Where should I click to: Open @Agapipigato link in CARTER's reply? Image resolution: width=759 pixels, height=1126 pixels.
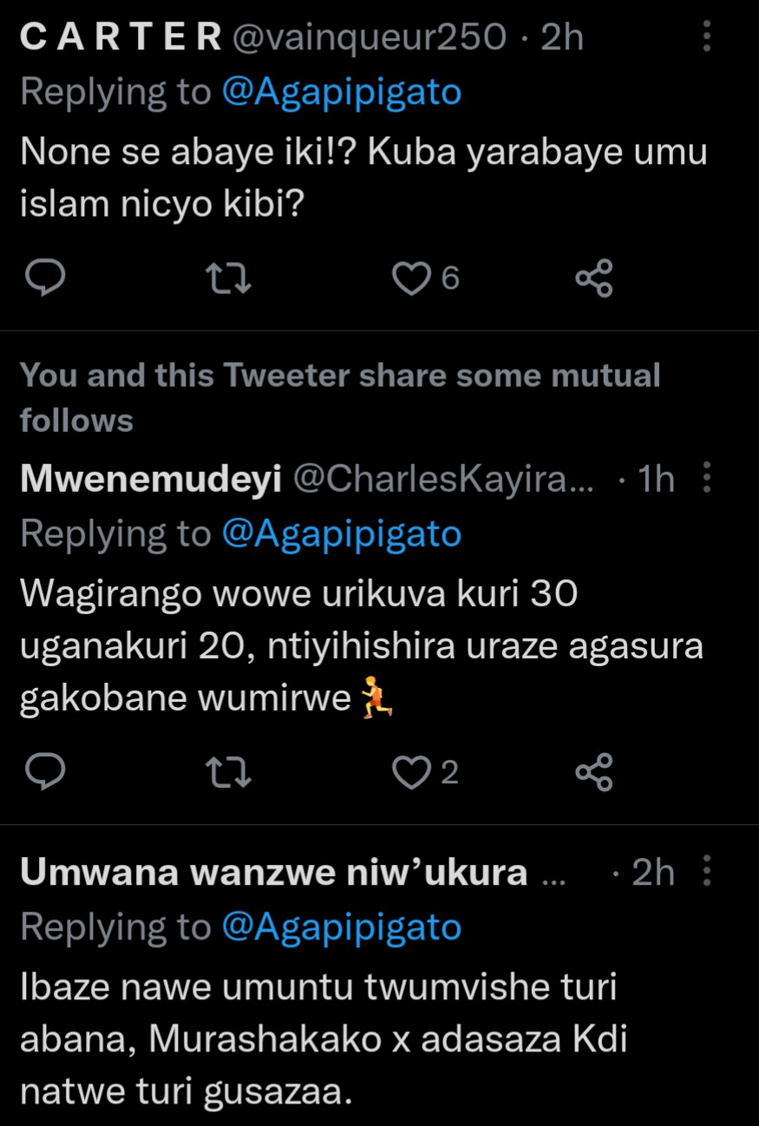341,92
